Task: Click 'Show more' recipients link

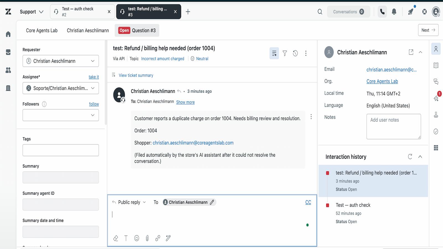Action: click(x=185, y=102)
